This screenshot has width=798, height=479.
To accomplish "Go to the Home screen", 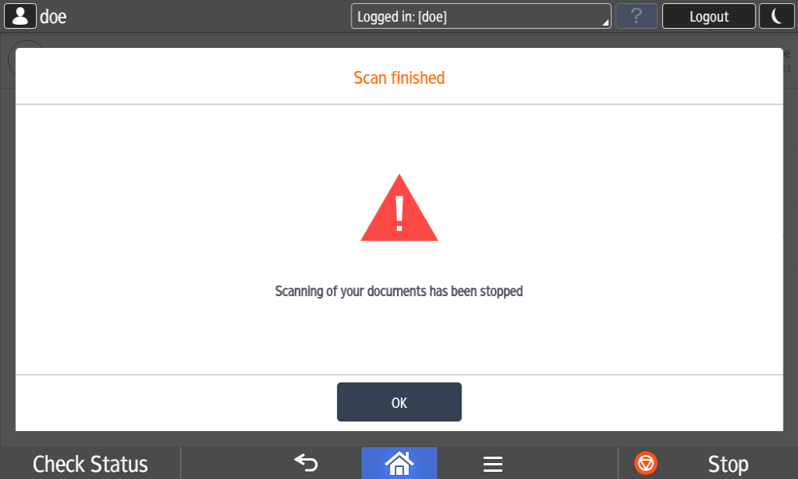I will (399, 463).
